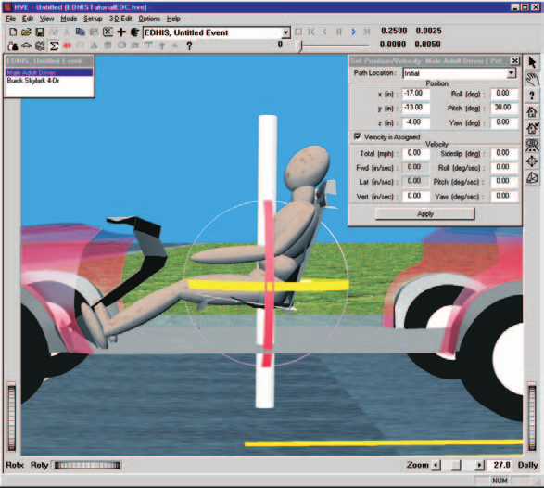Click the Total (mph) velocity field

[x=416, y=153]
